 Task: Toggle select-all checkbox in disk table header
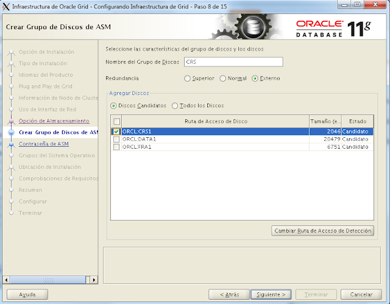(116, 122)
